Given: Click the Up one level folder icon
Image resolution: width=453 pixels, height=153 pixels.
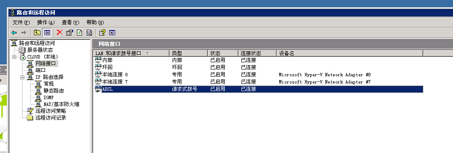Looking at the screenshot, I should pyautogui.click(x=37, y=33).
